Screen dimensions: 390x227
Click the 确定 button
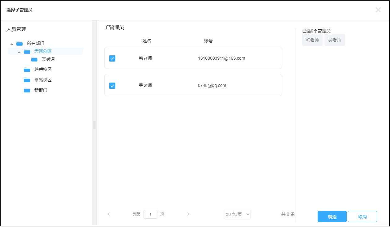pyautogui.click(x=332, y=216)
